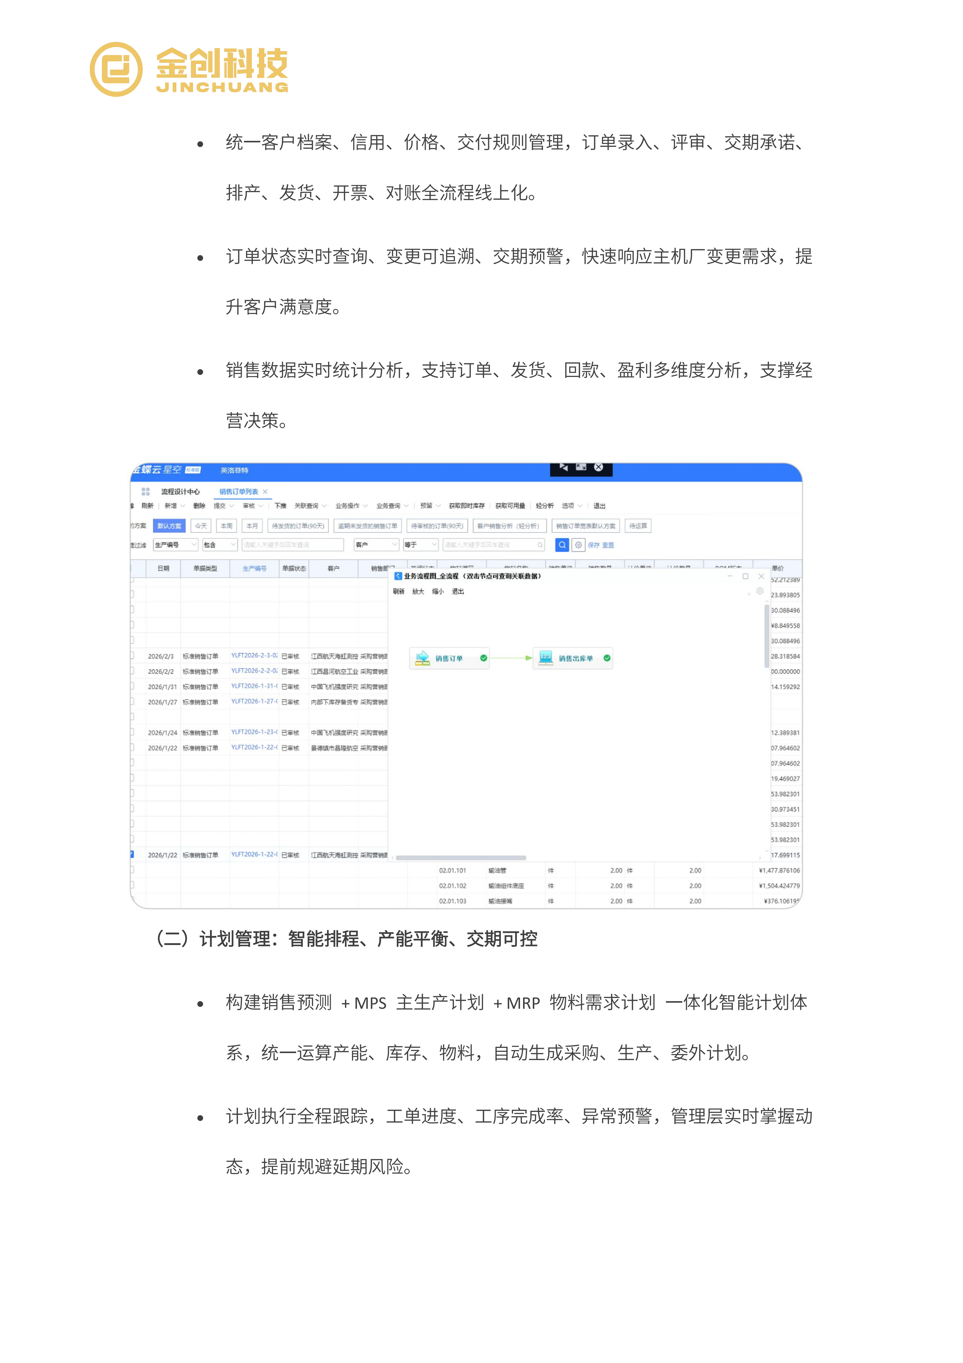Choose the 待发货的订单(90天) scheme
963x1363 pixels.
pos(298,526)
